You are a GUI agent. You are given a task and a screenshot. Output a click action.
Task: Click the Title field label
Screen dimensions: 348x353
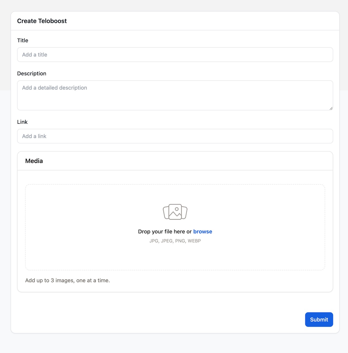(23, 41)
